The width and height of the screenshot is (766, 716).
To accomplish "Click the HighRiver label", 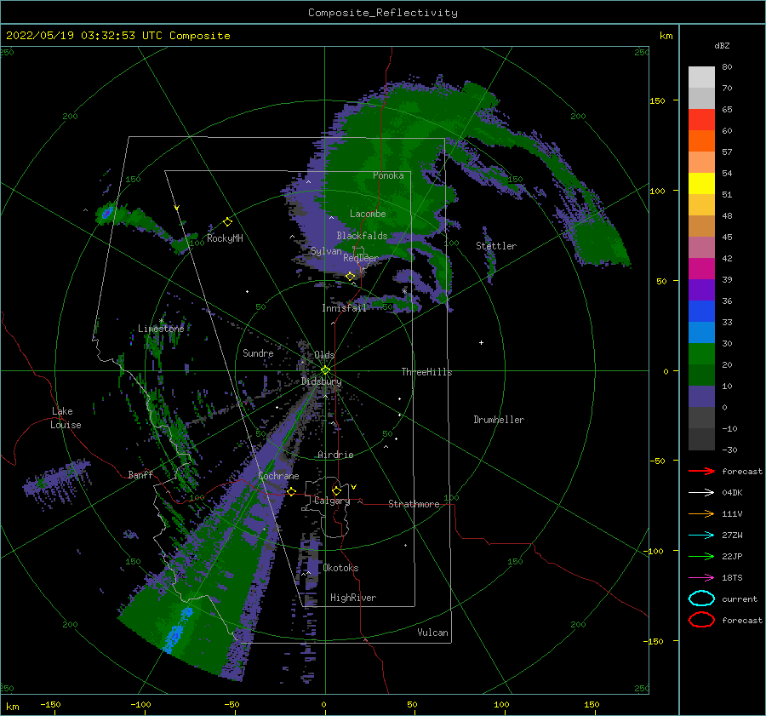I will coord(353,598).
